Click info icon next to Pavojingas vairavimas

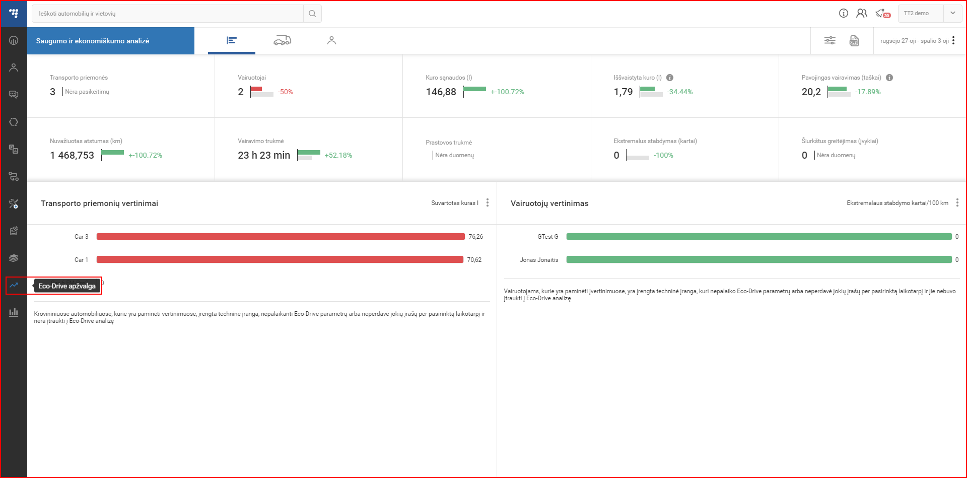(x=889, y=78)
